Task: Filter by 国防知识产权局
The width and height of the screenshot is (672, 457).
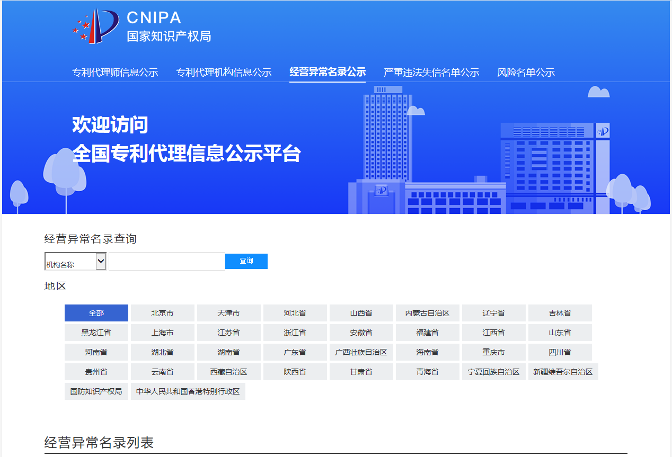Action: coord(96,391)
